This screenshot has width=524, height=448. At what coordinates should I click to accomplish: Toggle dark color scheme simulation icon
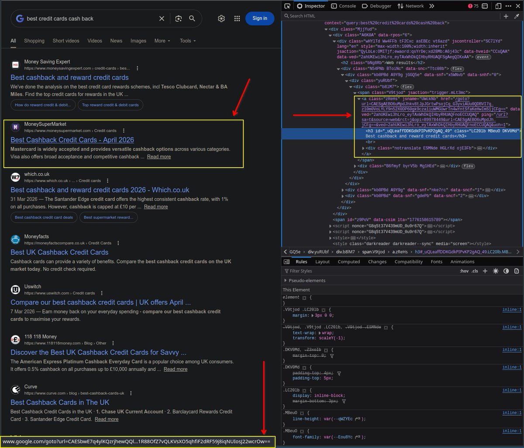point(506,271)
